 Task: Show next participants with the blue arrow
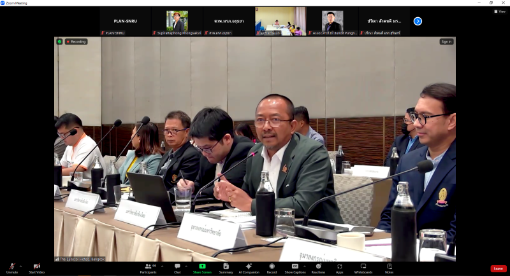pyautogui.click(x=418, y=21)
